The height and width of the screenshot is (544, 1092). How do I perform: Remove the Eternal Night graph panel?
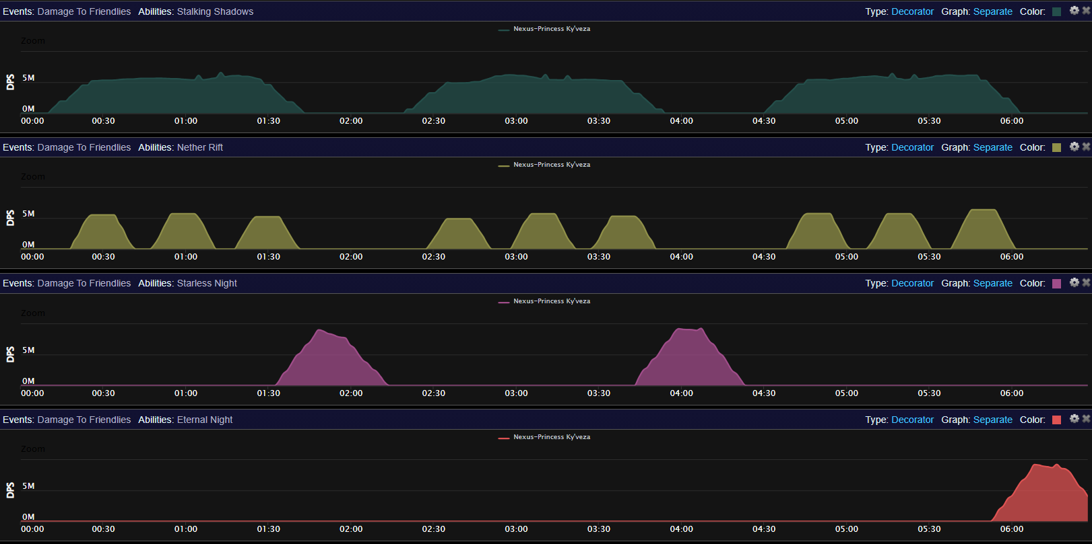coord(1086,419)
